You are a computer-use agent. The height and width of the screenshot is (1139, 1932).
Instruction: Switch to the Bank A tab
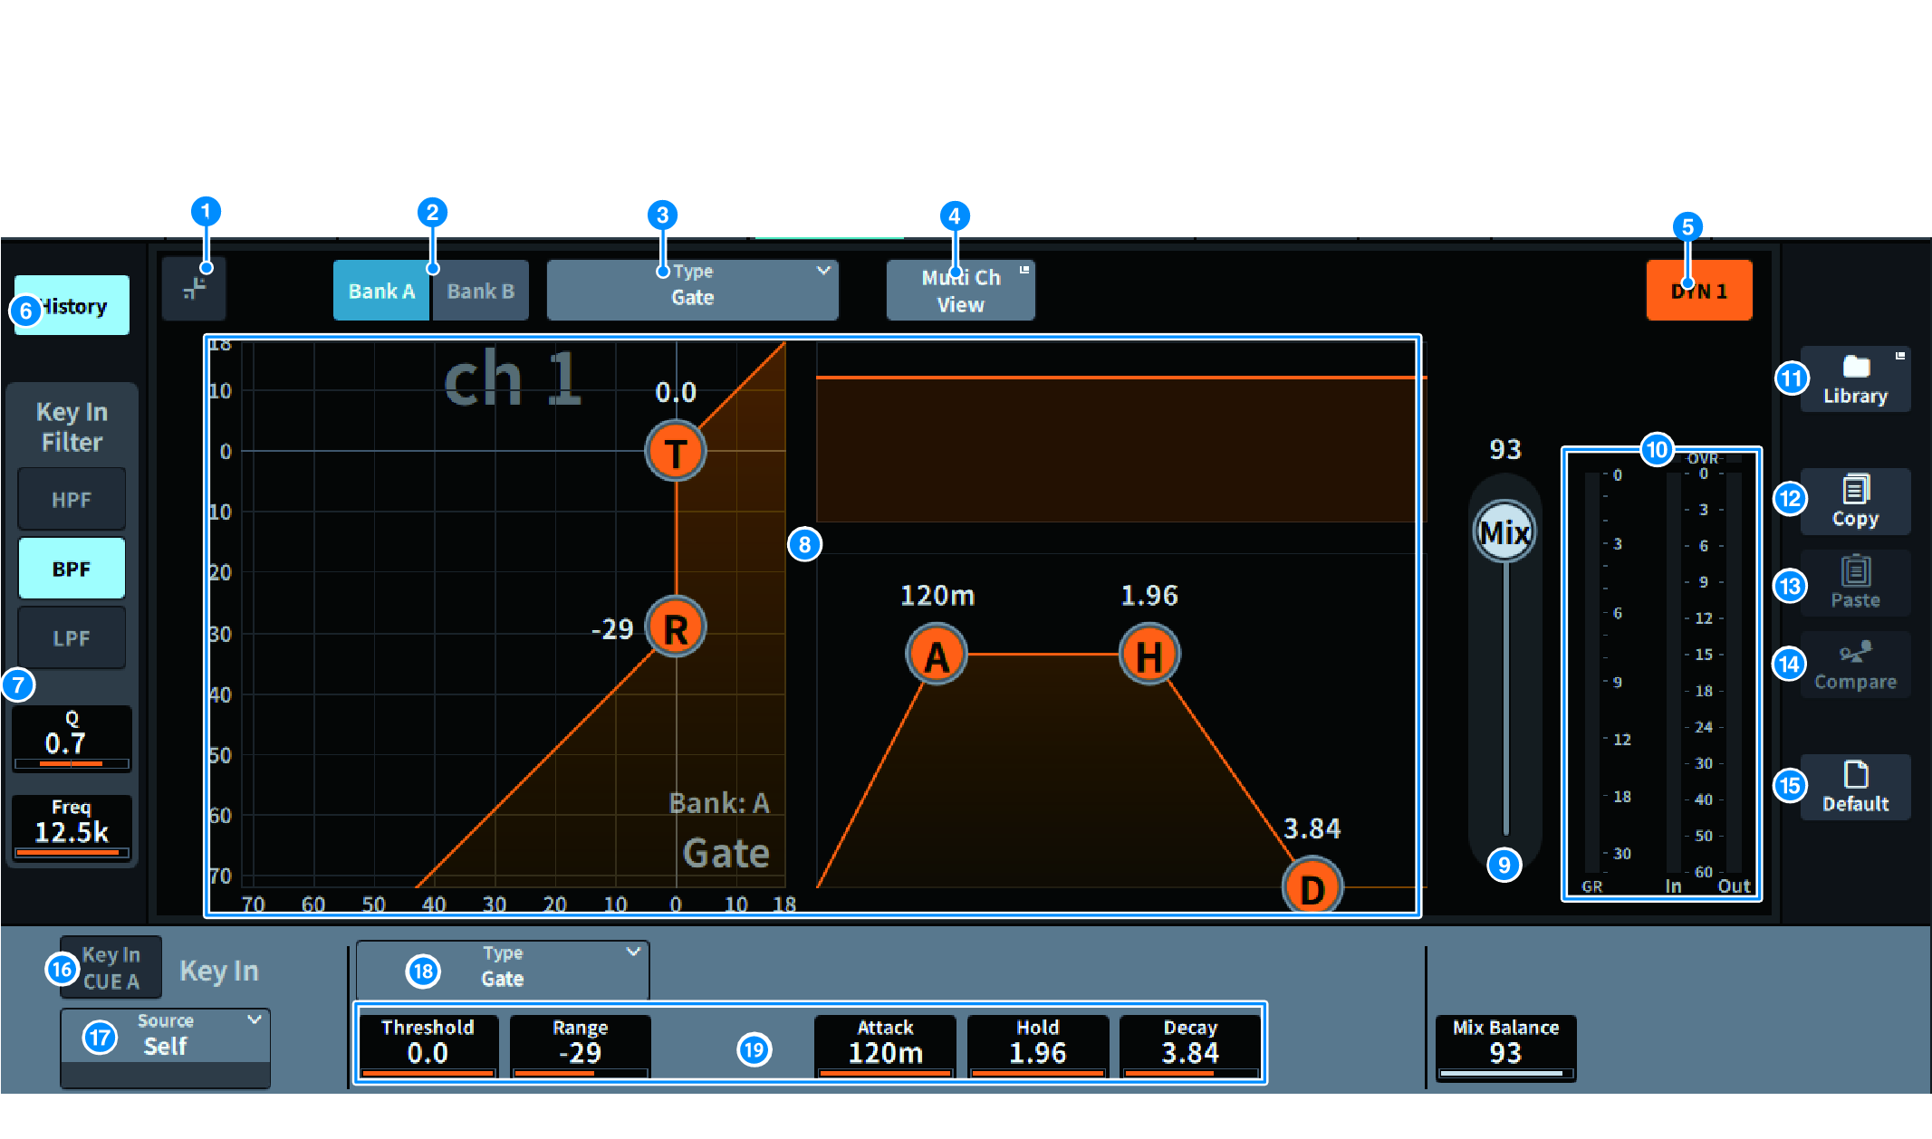pyautogui.click(x=381, y=291)
